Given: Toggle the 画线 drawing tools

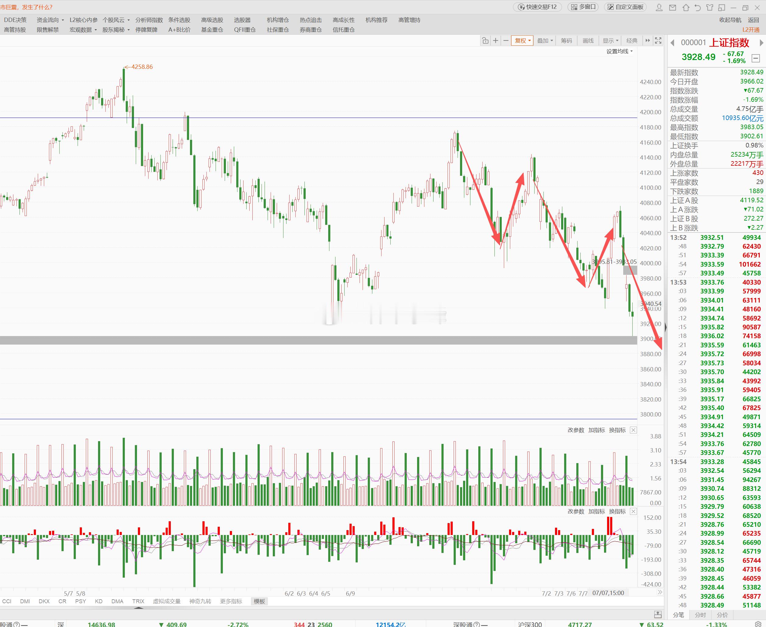Looking at the screenshot, I should [x=588, y=41].
